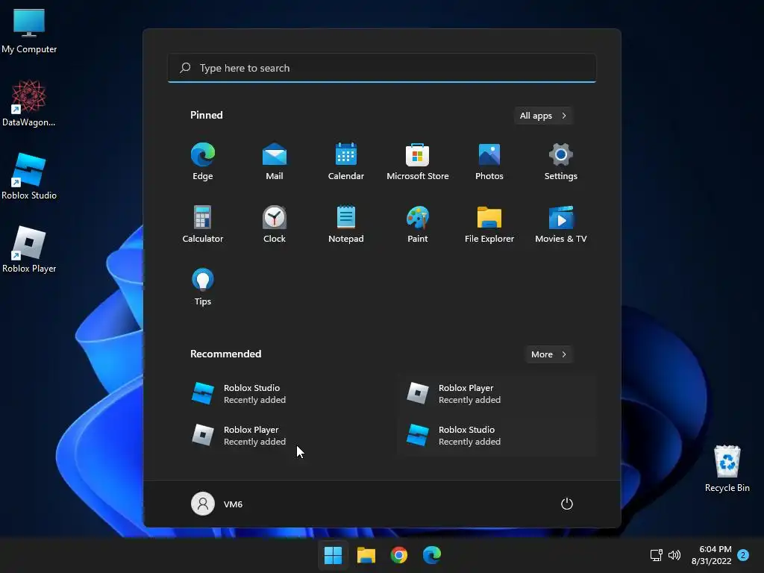Viewport: 764px width, 573px height.
Task: Open the Calculator app
Action: (x=203, y=224)
